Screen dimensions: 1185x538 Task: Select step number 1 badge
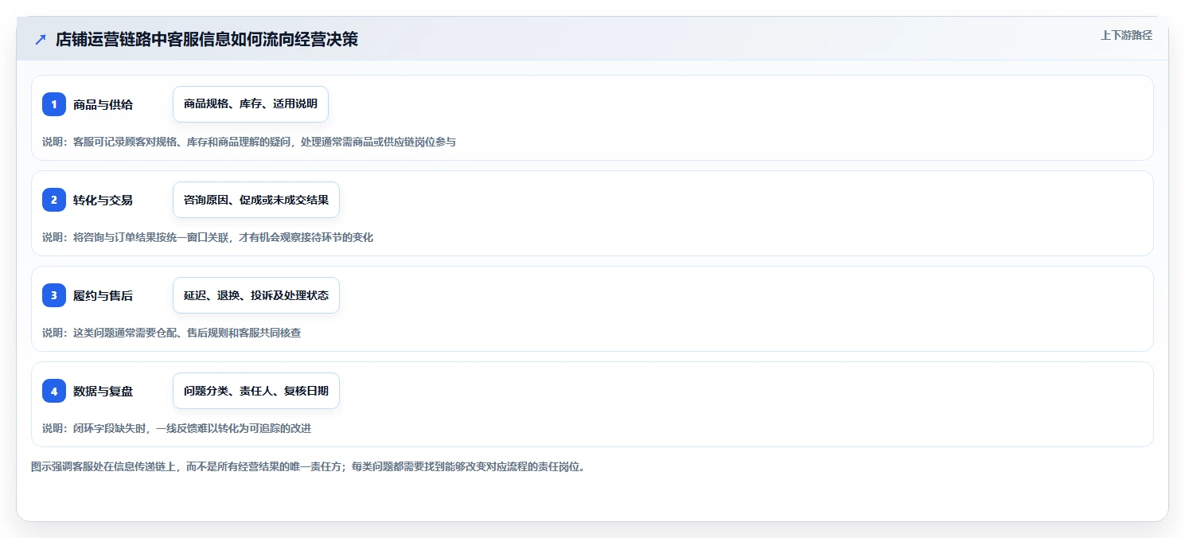click(54, 104)
